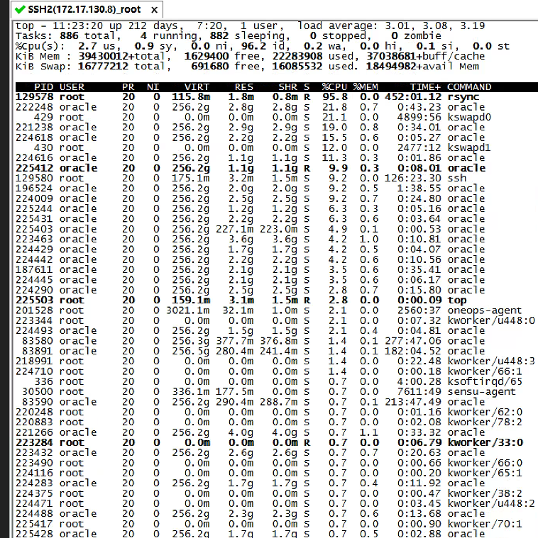The width and height of the screenshot is (538, 538).
Task: Click the green connected checkmark icon
Action: (21, 10)
